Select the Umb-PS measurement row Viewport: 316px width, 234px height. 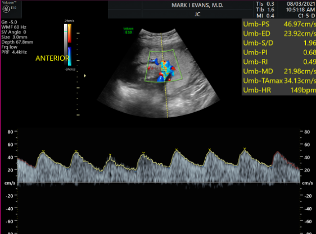click(279, 24)
